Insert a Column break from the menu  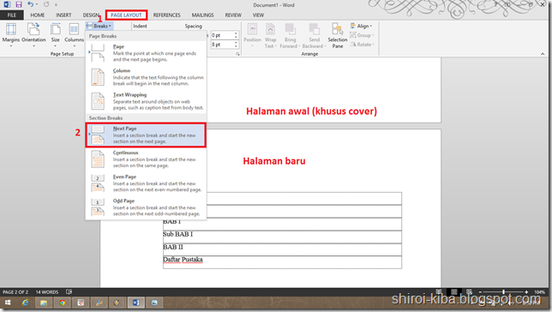[146, 77]
